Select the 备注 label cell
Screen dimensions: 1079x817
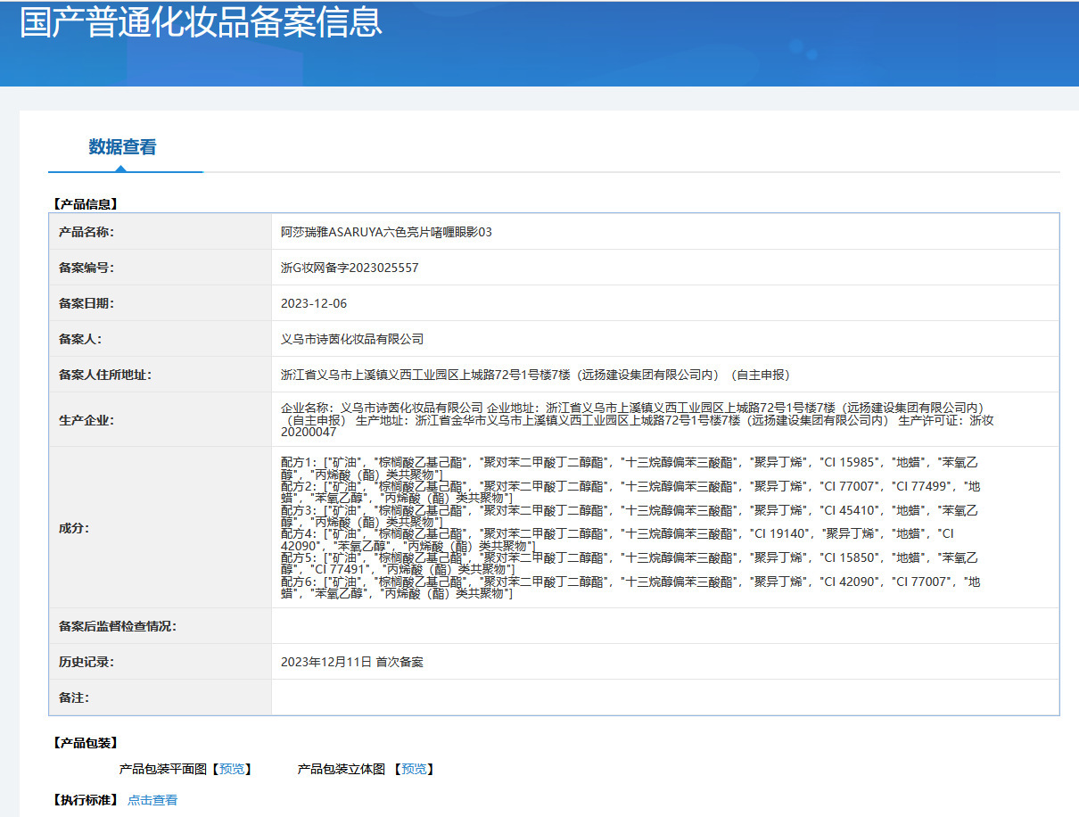(x=161, y=697)
